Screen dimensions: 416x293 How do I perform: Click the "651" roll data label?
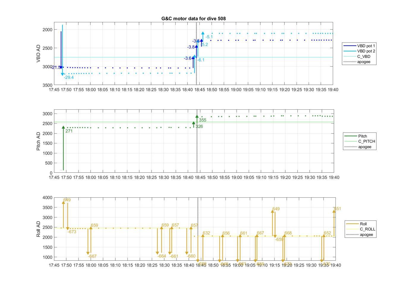[338, 209]
